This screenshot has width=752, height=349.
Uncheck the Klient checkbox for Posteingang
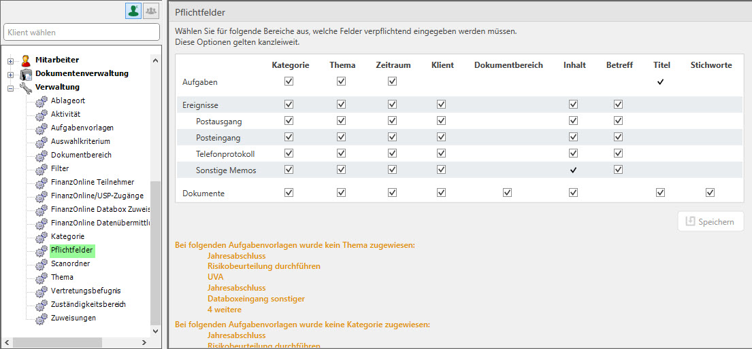point(442,137)
